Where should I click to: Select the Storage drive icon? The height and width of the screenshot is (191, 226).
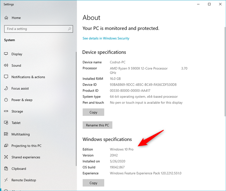coord(6,111)
